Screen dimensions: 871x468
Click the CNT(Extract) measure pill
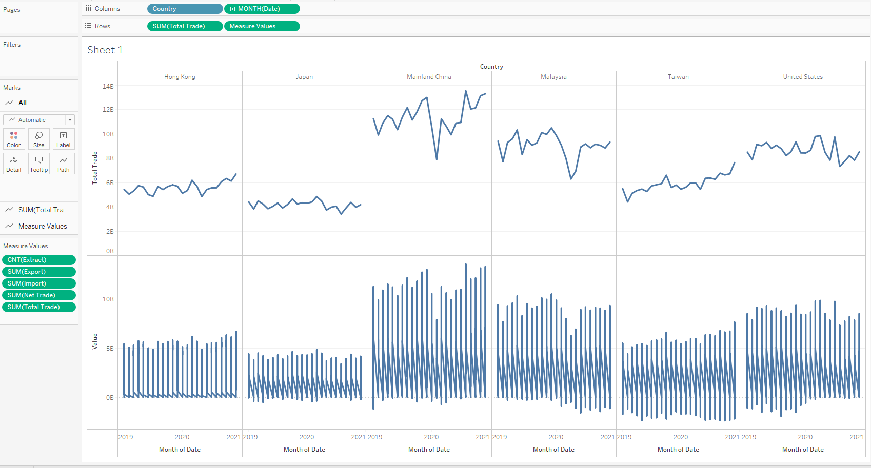39,260
